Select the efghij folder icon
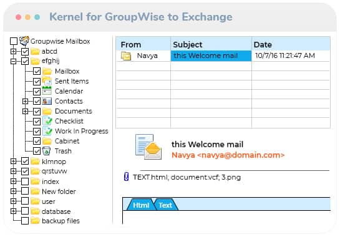The image size is (340, 237). [35, 61]
